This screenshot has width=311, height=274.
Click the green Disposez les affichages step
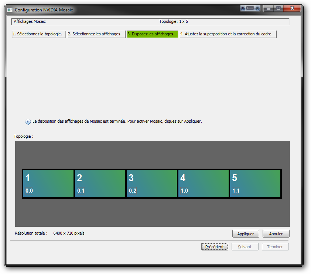pos(152,34)
